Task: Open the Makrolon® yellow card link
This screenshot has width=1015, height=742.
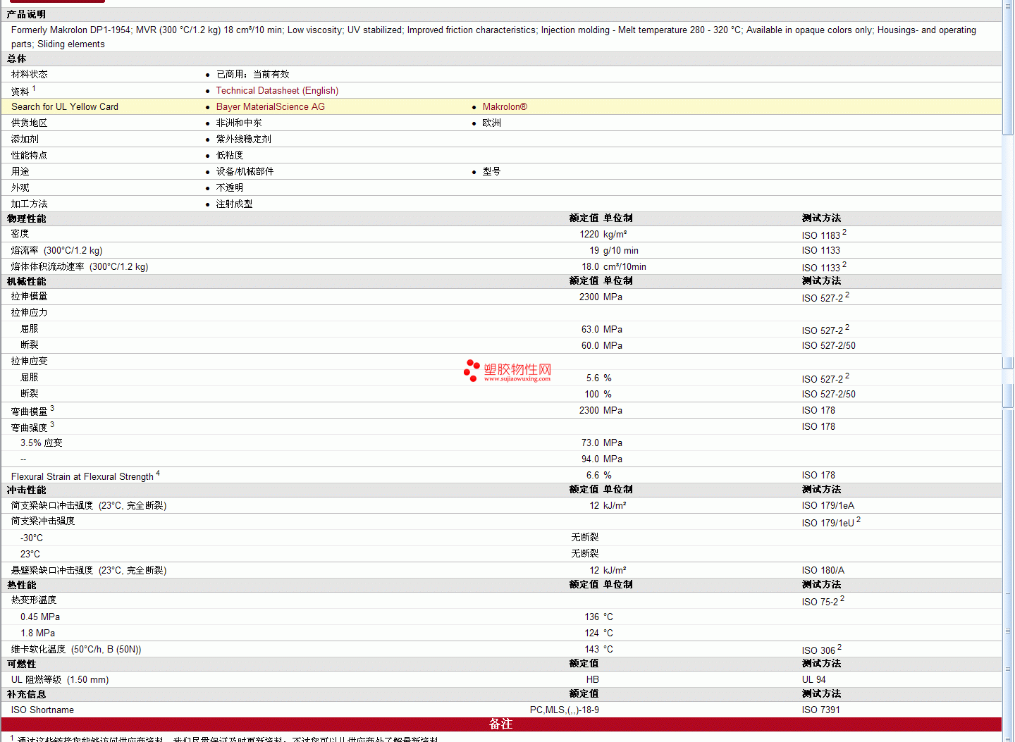Action: coord(504,107)
